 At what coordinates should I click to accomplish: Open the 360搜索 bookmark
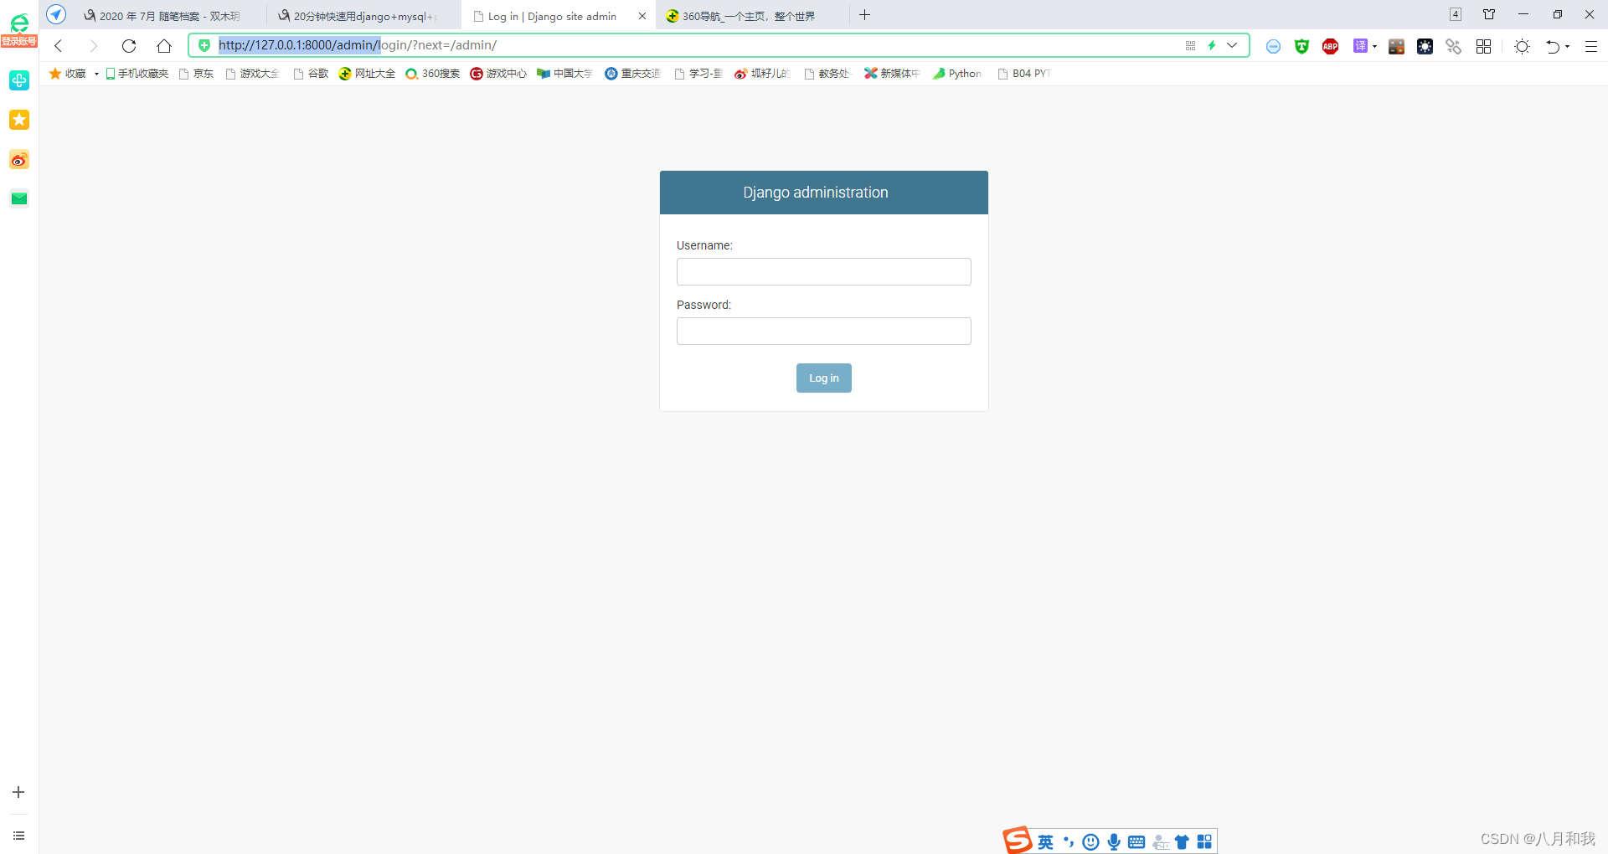432,74
